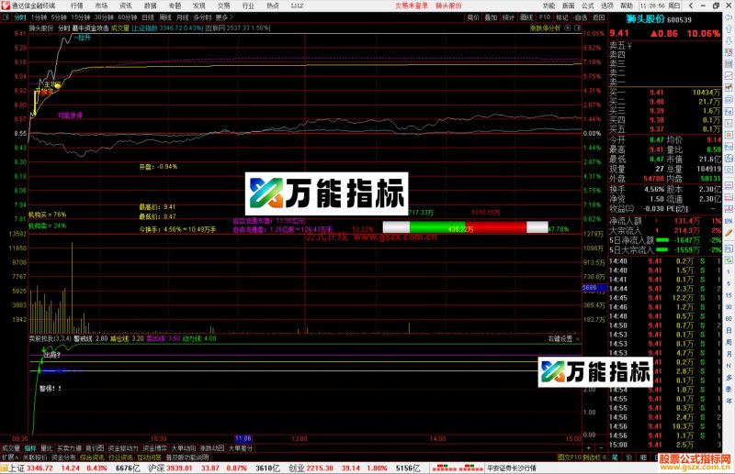Select 60 in right sidebar period list
The image size is (735, 474).
pyautogui.click(x=729, y=319)
